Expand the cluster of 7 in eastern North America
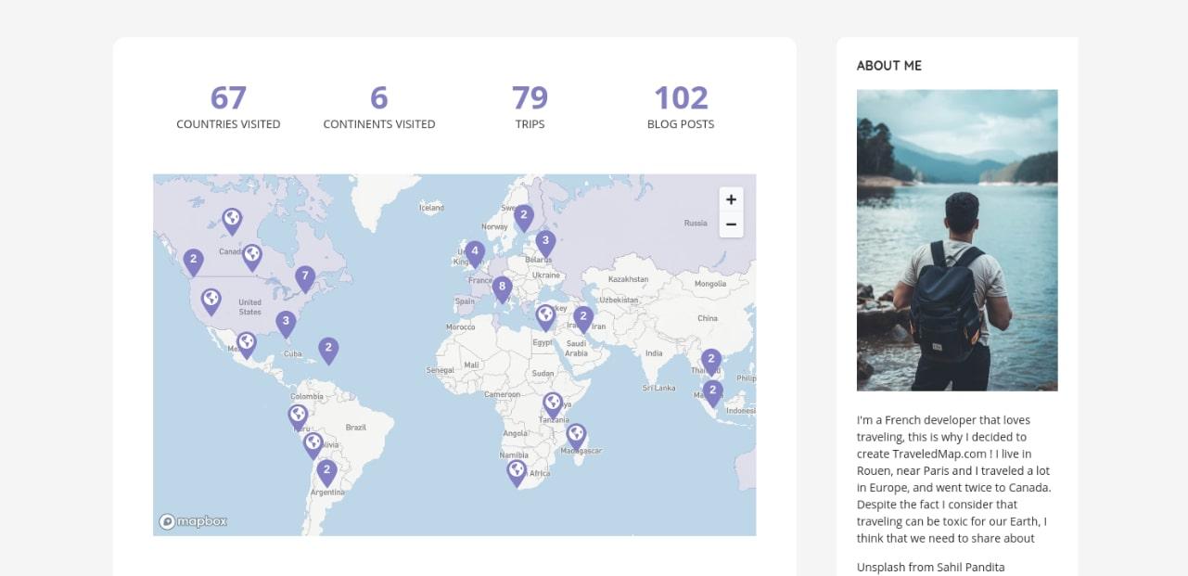This screenshot has height=576, width=1188. pyautogui.click(x=305, y=276)
